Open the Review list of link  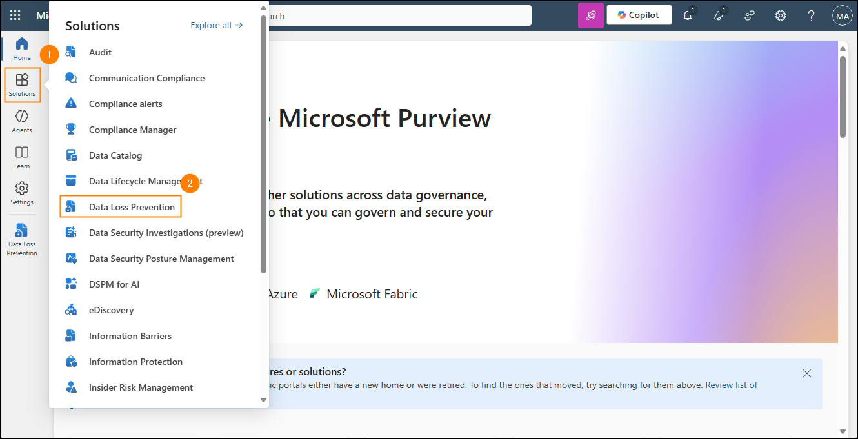[732, 385]
